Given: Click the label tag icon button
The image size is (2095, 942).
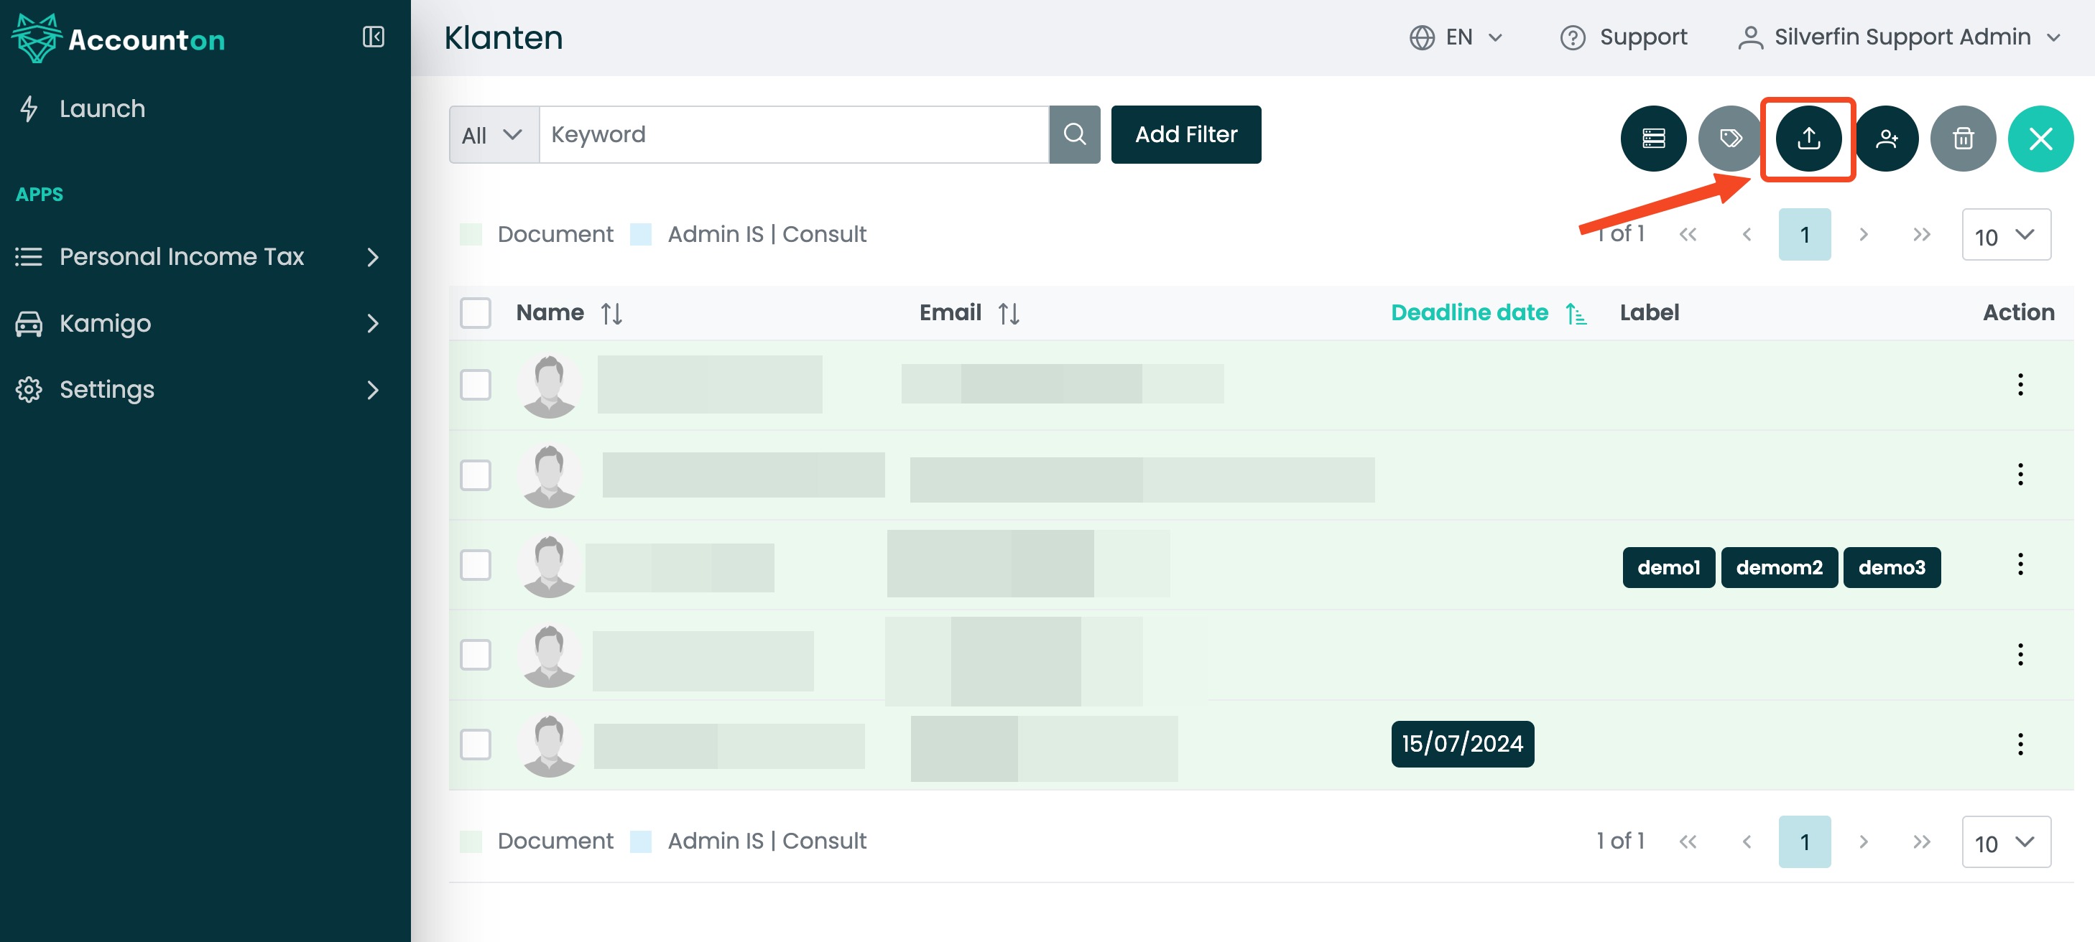Looking at the screenshot, I should (1731, 139).
